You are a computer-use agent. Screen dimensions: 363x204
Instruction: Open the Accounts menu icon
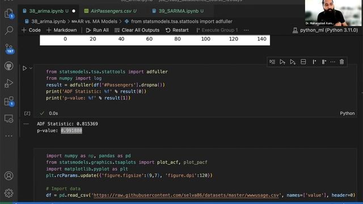pyautogui.click(x=9, y=176)
